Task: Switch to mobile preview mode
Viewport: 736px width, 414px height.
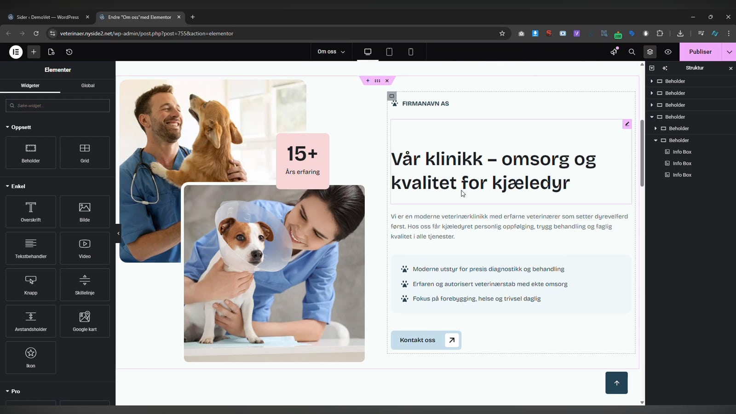Action: (x=411, y=52)
